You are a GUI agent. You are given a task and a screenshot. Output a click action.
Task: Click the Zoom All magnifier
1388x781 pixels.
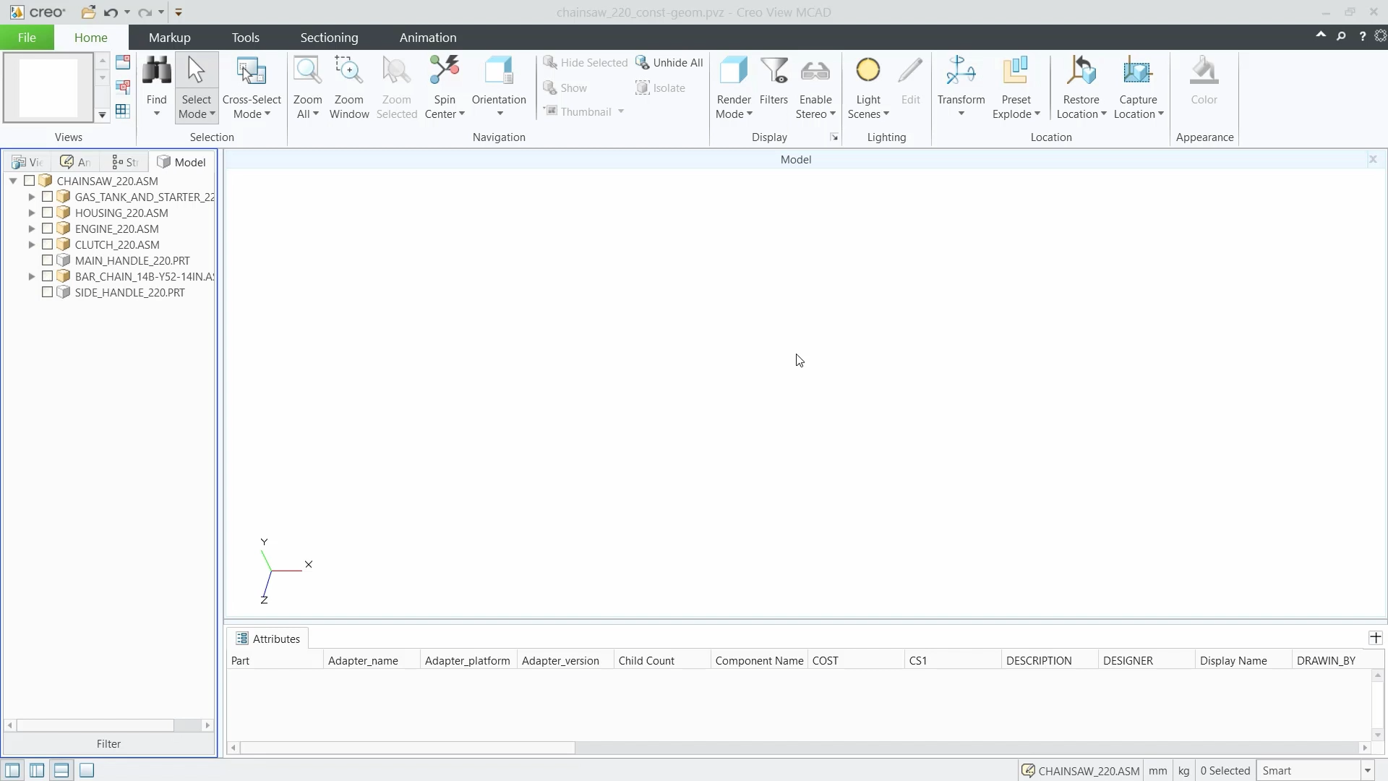[x=307, y=71]
